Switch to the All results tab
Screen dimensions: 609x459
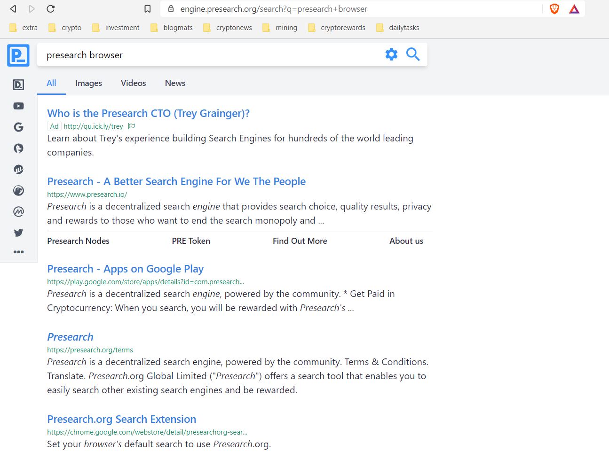point(51,83)
